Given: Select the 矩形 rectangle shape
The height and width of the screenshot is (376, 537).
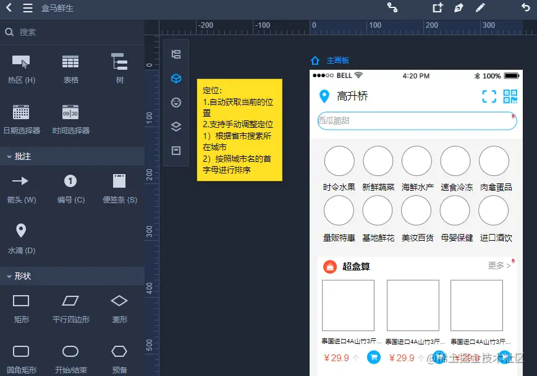Looking at the screenshot, I should [21, 308].
